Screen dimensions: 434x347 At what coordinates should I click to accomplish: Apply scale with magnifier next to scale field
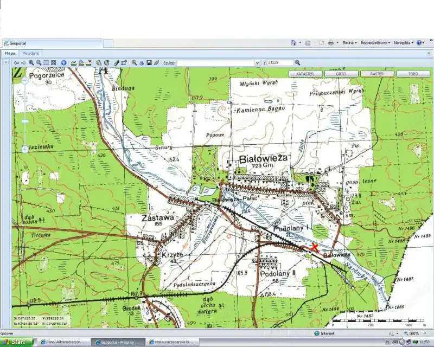coord(297,63)
